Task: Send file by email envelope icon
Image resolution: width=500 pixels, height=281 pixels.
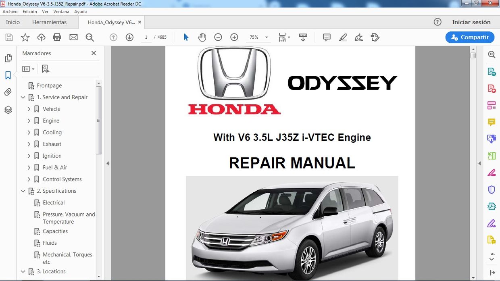Action: coord(73,37)
